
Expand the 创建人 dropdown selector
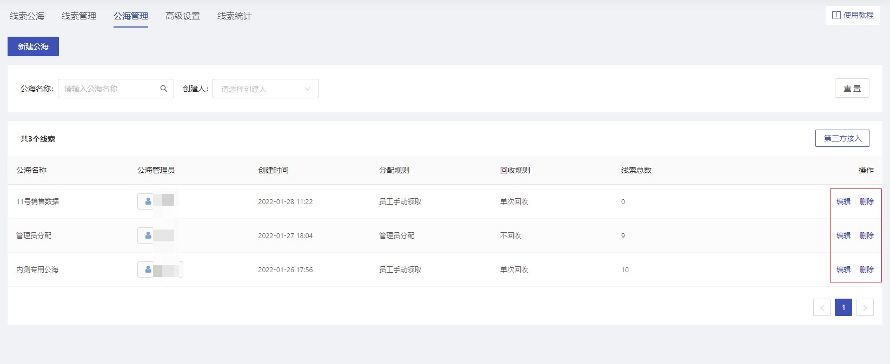click(265, 89)
